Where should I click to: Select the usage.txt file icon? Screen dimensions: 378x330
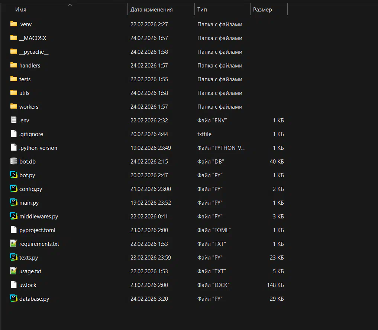click(14, 271)
